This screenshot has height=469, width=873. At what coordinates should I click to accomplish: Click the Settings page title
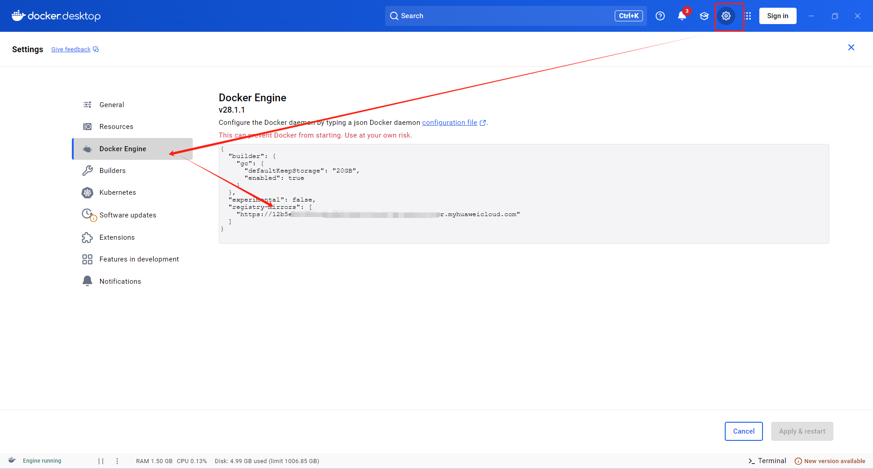click(x=28, y=49)
